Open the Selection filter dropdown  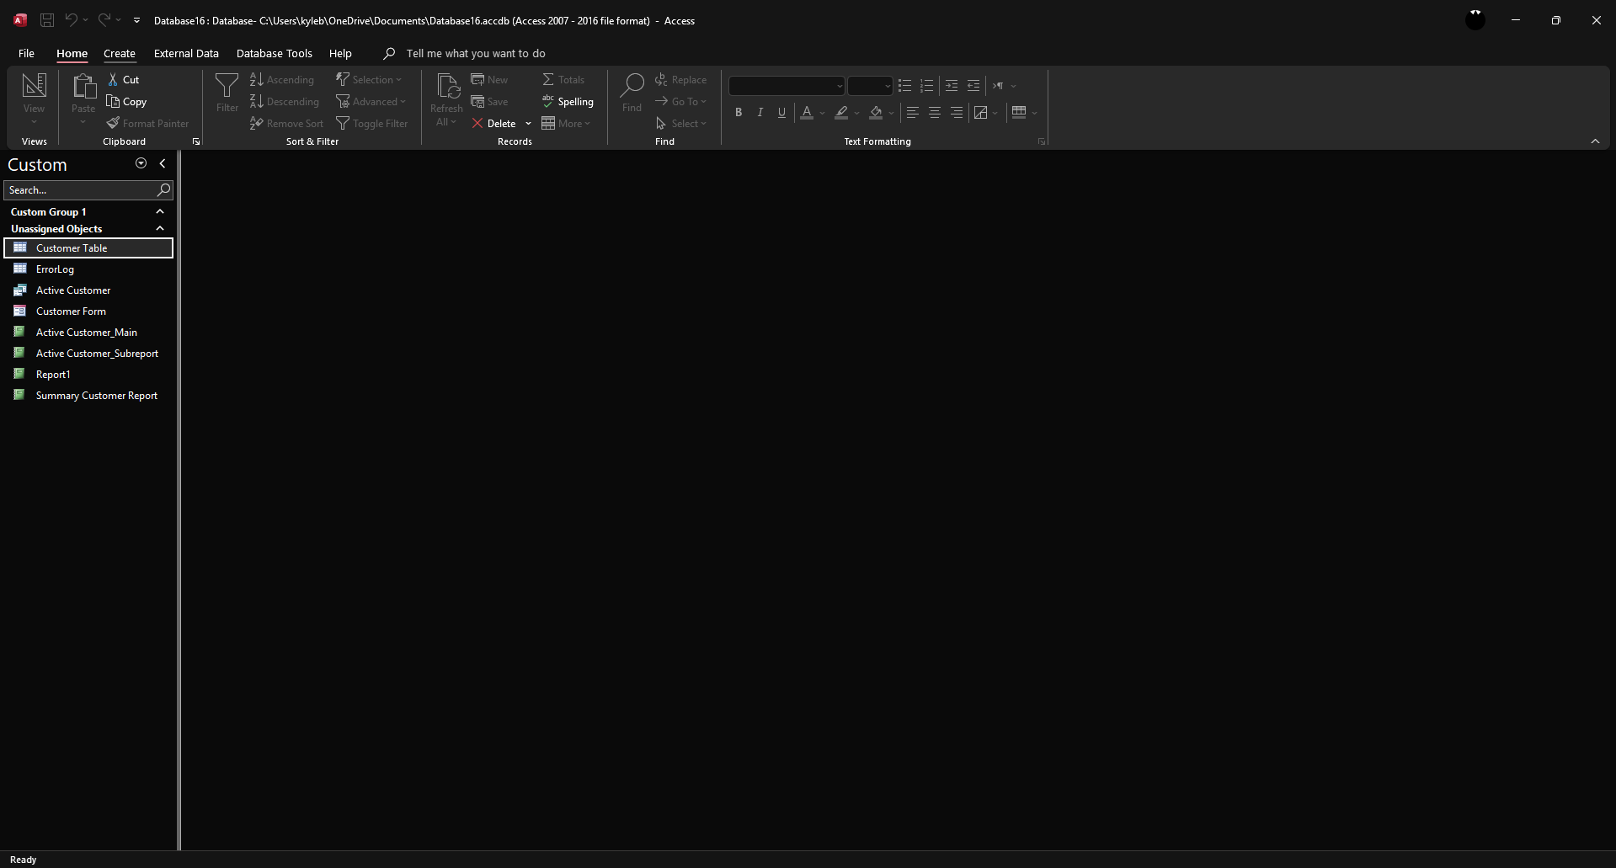pyautogui.click(x=369, y=79)
